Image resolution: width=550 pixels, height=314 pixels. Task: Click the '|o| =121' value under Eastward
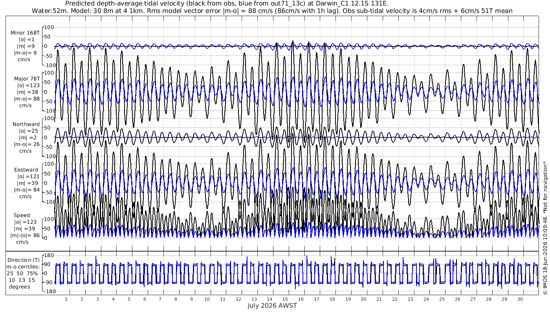[28, 177]
